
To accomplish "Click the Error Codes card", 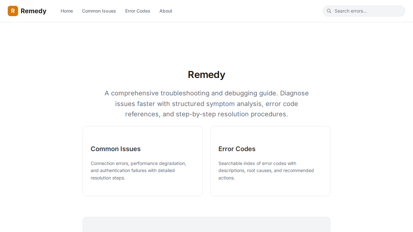I will click(x=270, y=161).
